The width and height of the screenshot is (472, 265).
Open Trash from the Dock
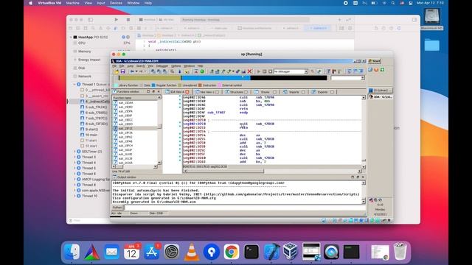point(400,252)
